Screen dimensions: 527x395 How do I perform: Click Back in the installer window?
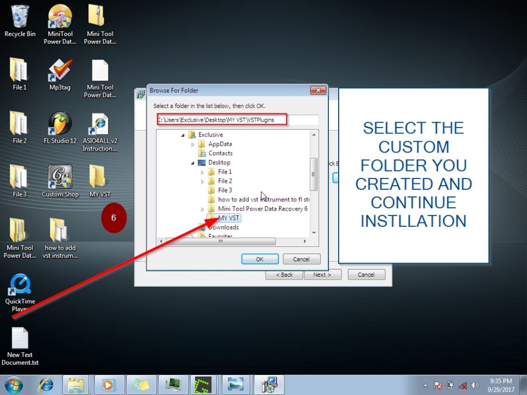pos(284,275)
